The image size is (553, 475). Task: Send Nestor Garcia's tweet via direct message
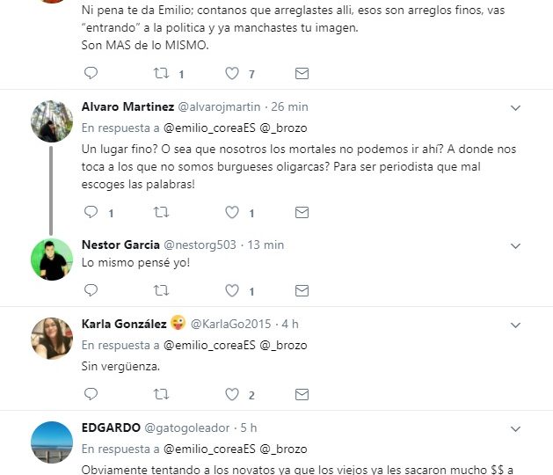click(302, 291)
